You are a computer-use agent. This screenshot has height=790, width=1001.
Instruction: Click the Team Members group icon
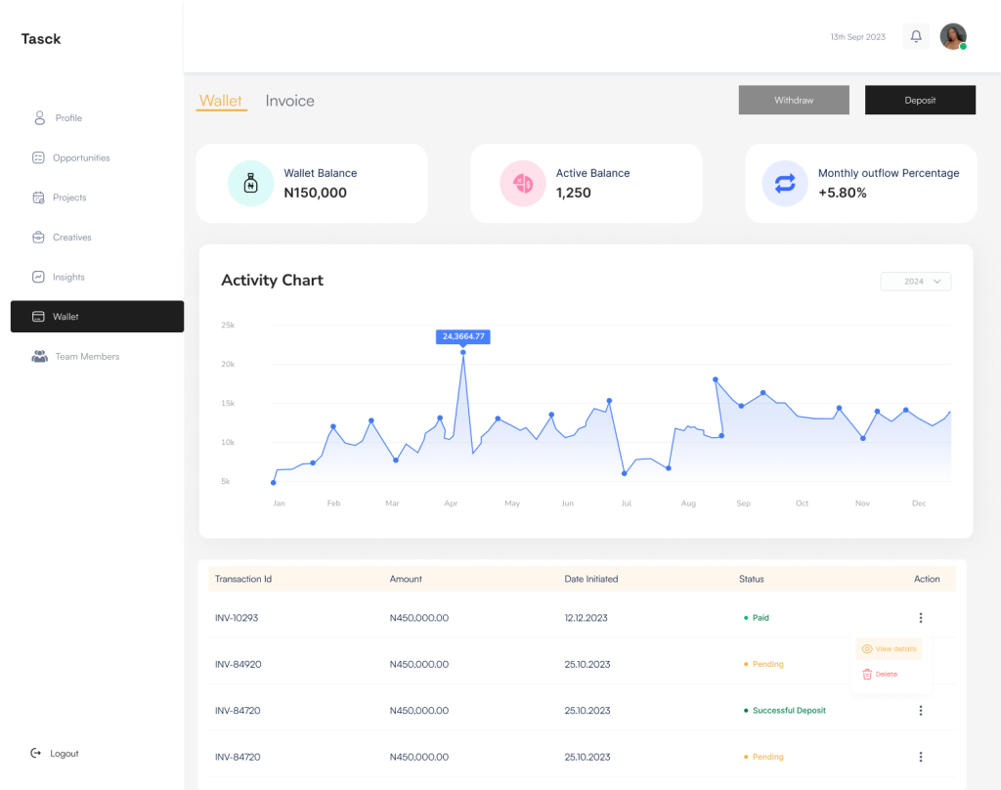39,357
